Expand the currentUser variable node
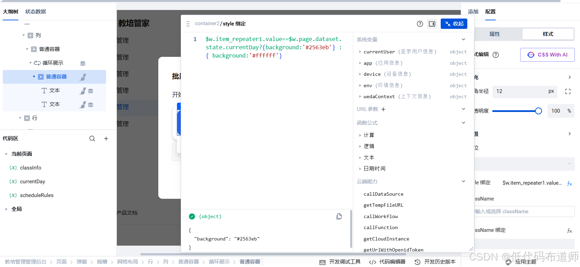Screen dimensions: 580x267 point(360,52)
